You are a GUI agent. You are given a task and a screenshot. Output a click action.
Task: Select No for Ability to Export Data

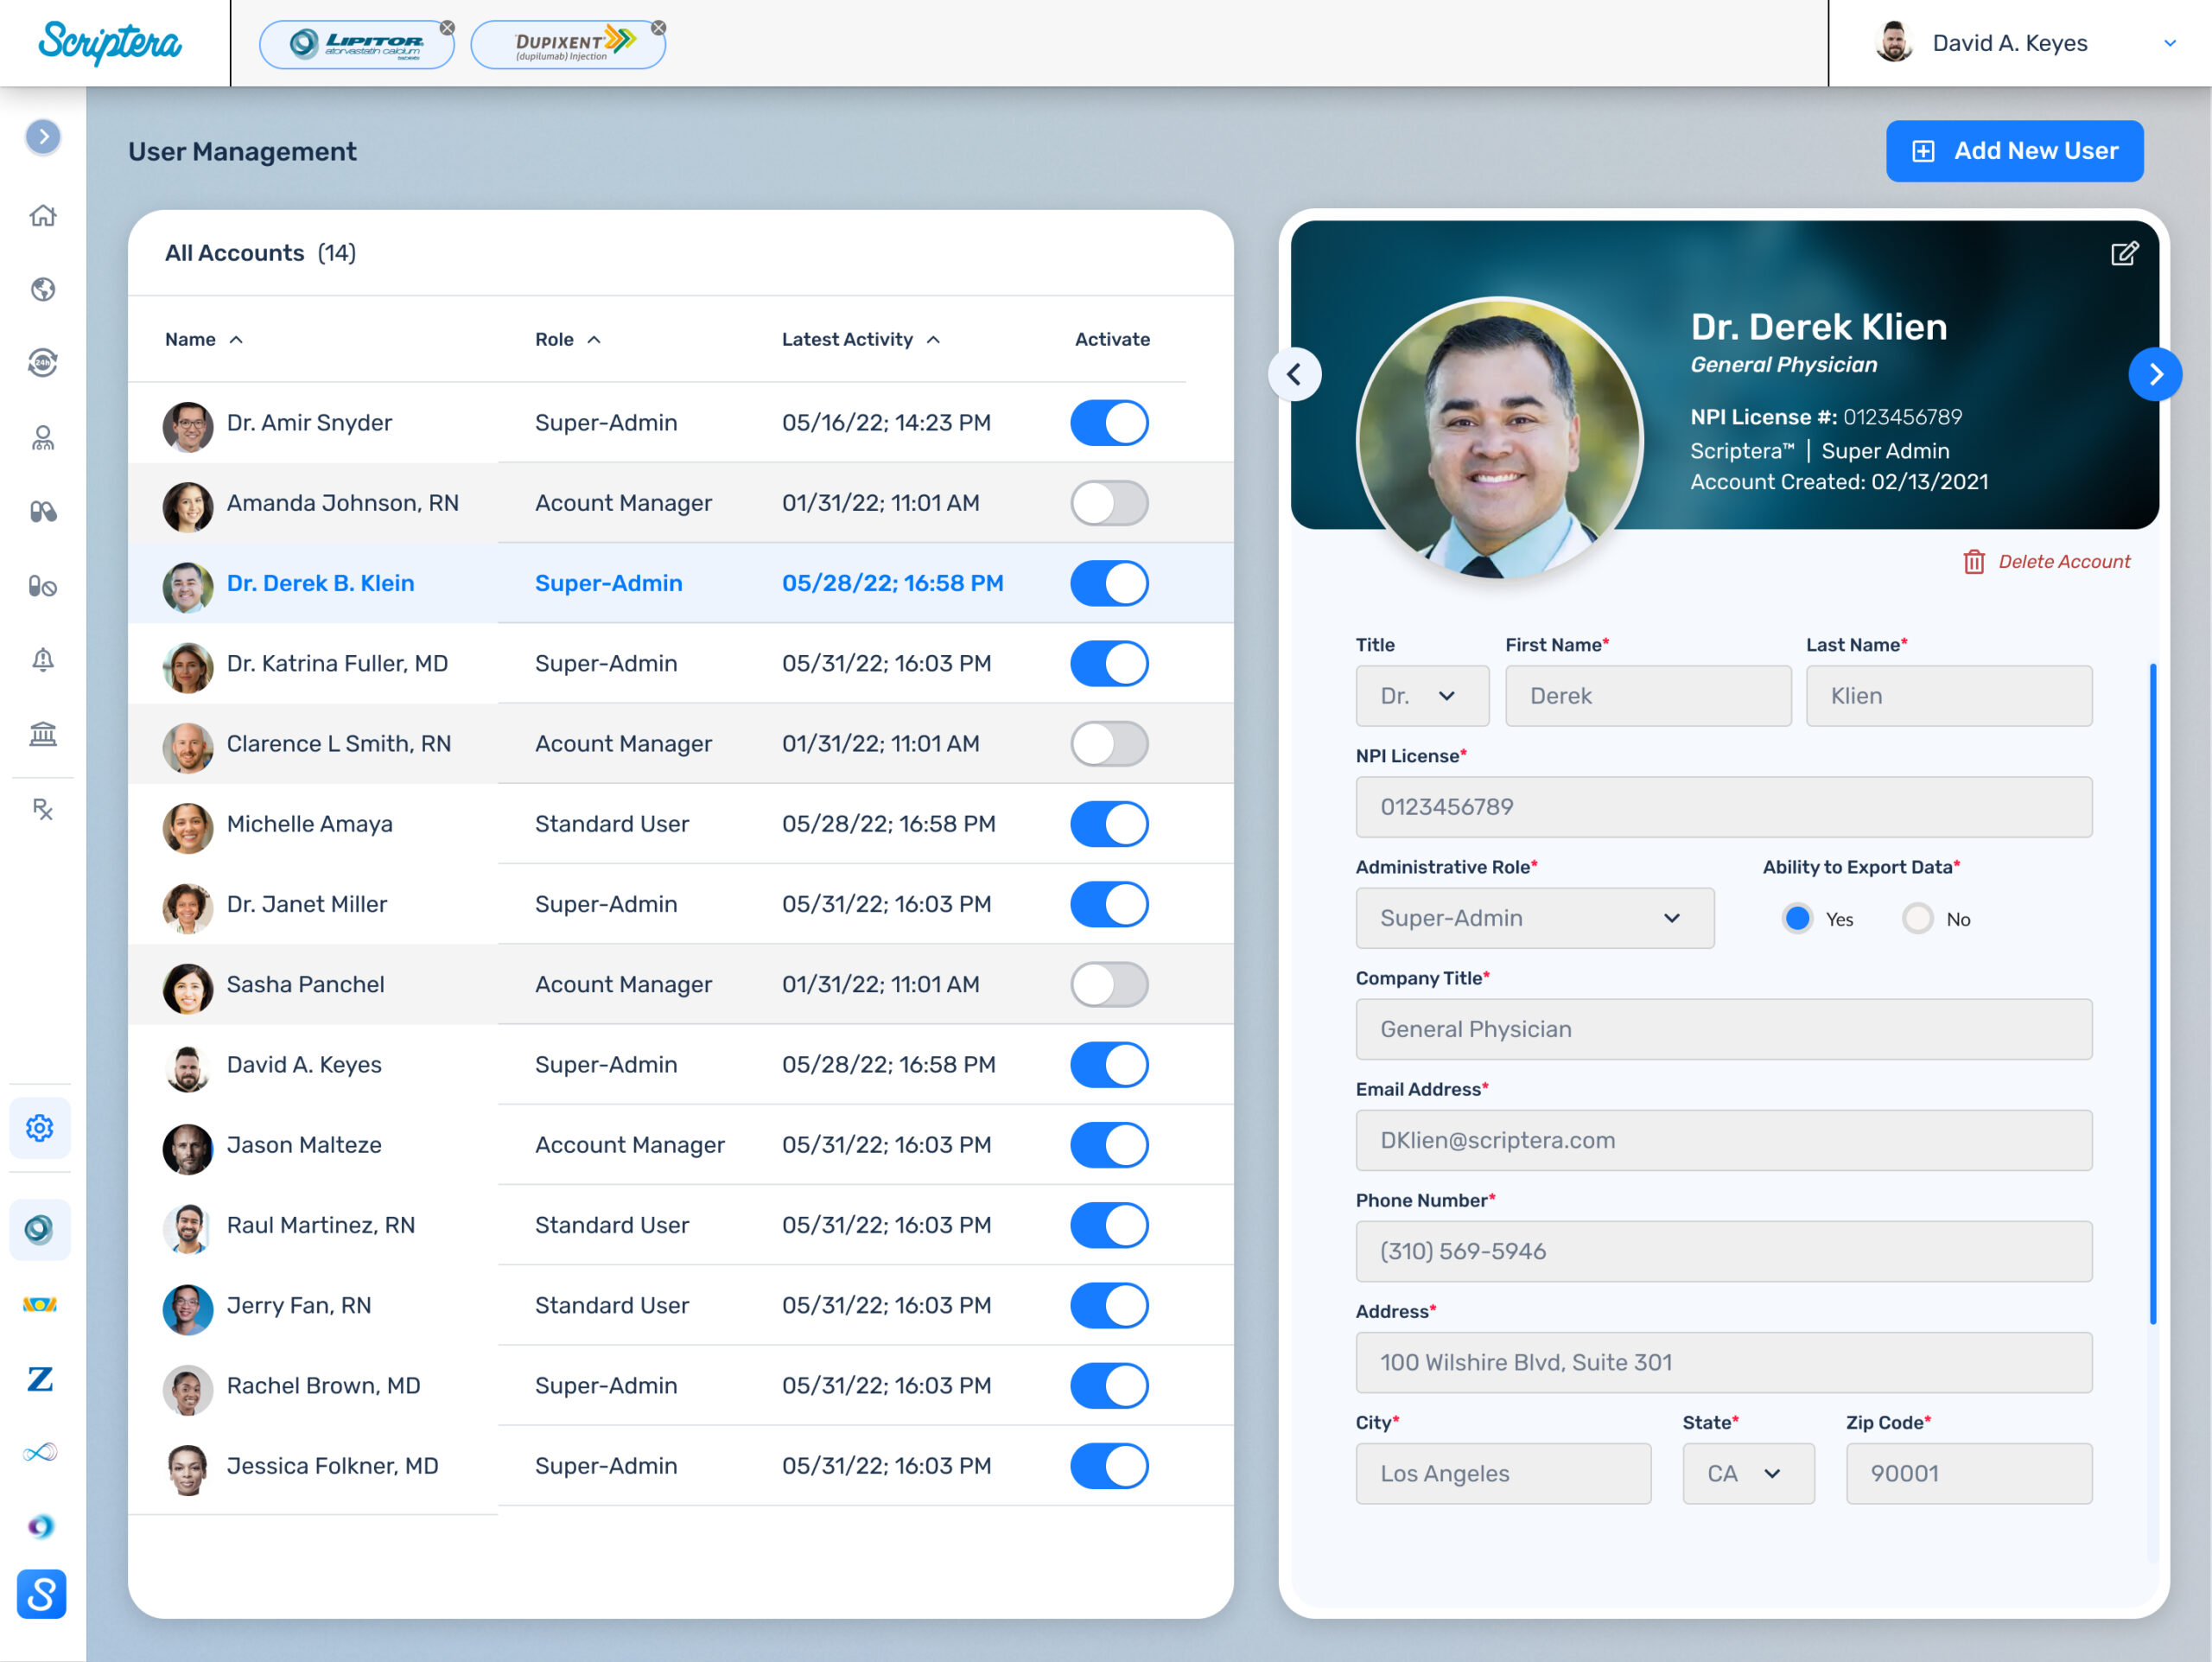click(1917, 919)
